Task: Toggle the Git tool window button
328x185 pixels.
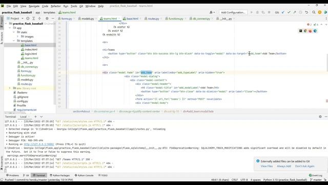Action: click(x=26, y=175)
